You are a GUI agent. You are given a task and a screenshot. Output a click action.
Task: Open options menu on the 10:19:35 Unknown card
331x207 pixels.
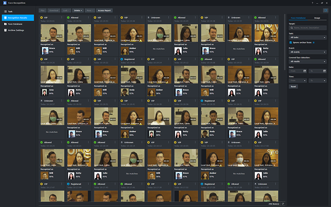(x=249, y=17)
